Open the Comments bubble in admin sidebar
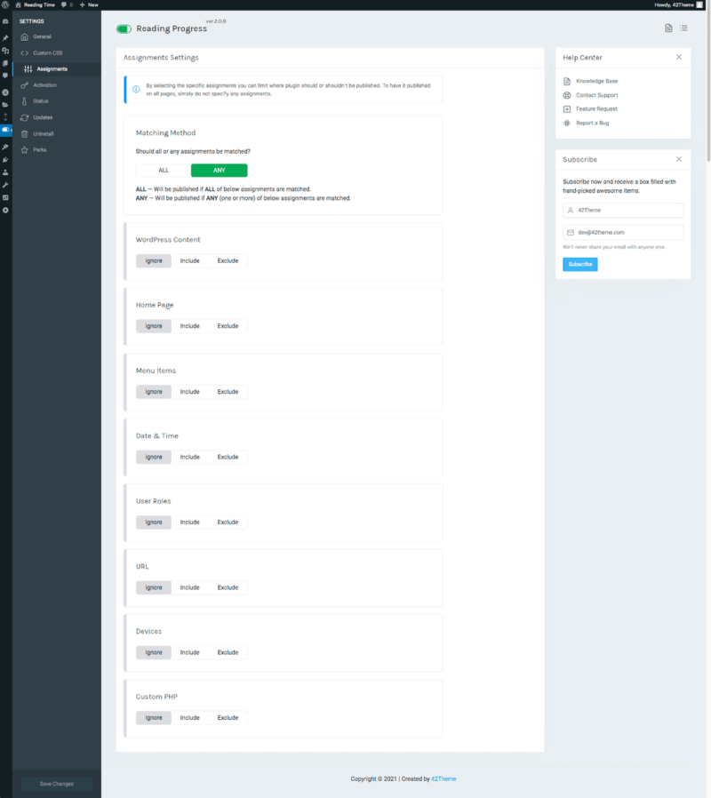711x798 pixels. coord(5,76)
